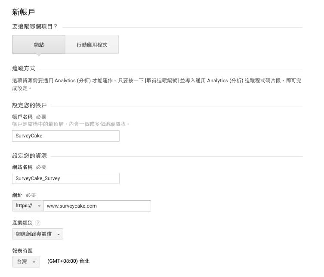Click the 帳戶是結構中的最頂層 hint text
This screenshot has width=324, height=277.
pyautogui.click(x=71, y=124)
